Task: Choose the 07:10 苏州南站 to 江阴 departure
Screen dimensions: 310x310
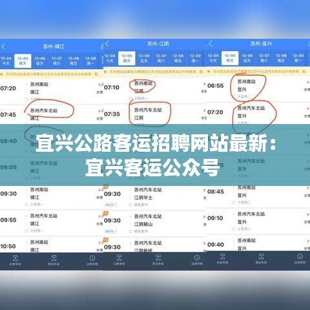Action: click(155, 89)
